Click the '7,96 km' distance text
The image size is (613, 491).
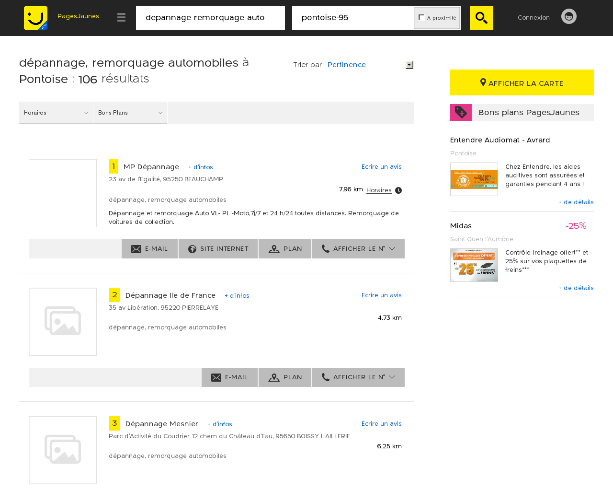pos(351,189)
